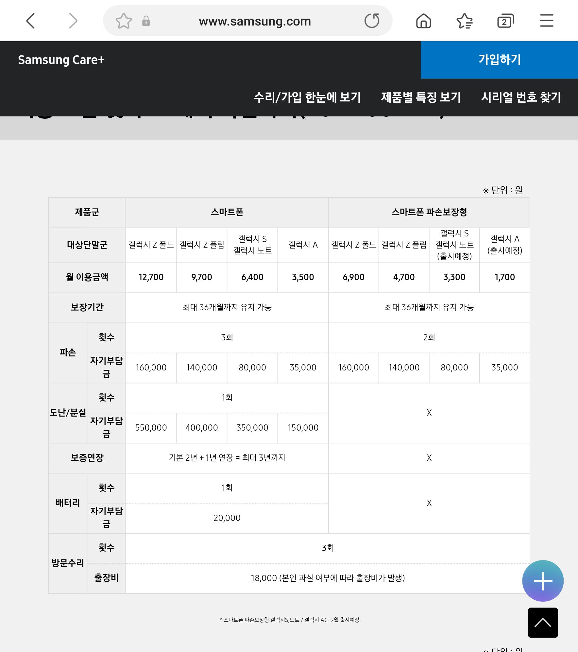Image resolution: width=578 pixels, height=652 pixels.
Task: Click the 출장비 sub-row label
Action: 106,578
